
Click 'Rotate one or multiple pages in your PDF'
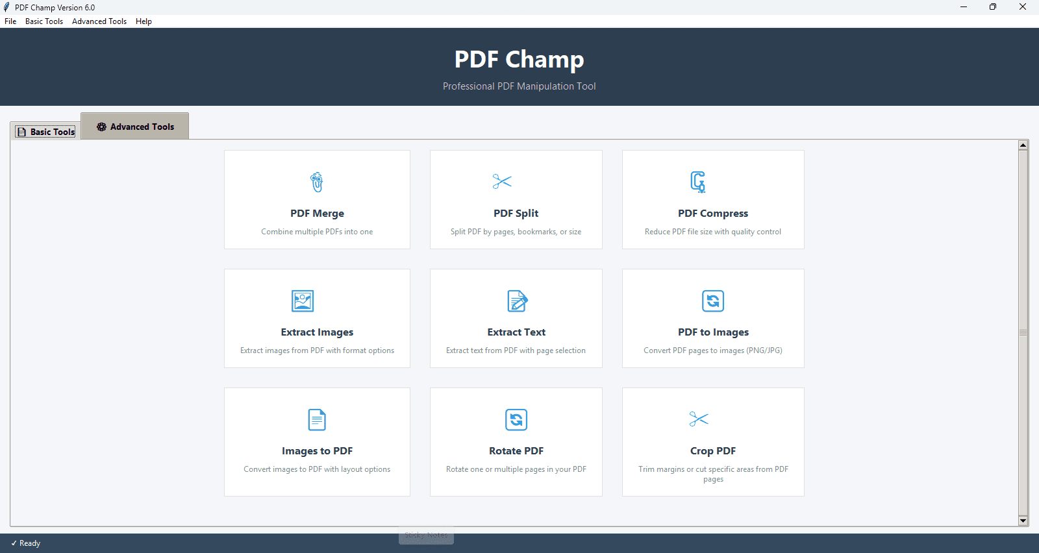[516, 469]
